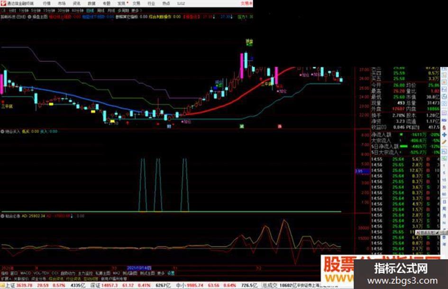Switch to 60分钟 chart period

pyautogui.click(x=77, y=10)
